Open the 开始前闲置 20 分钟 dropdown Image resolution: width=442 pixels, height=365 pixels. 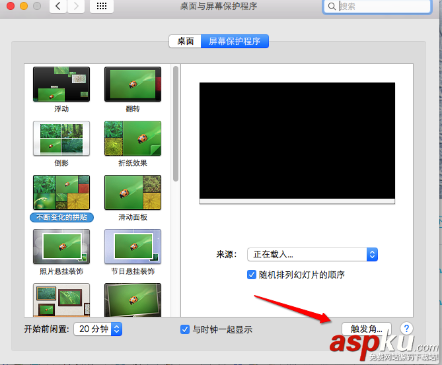coord(98,329)
